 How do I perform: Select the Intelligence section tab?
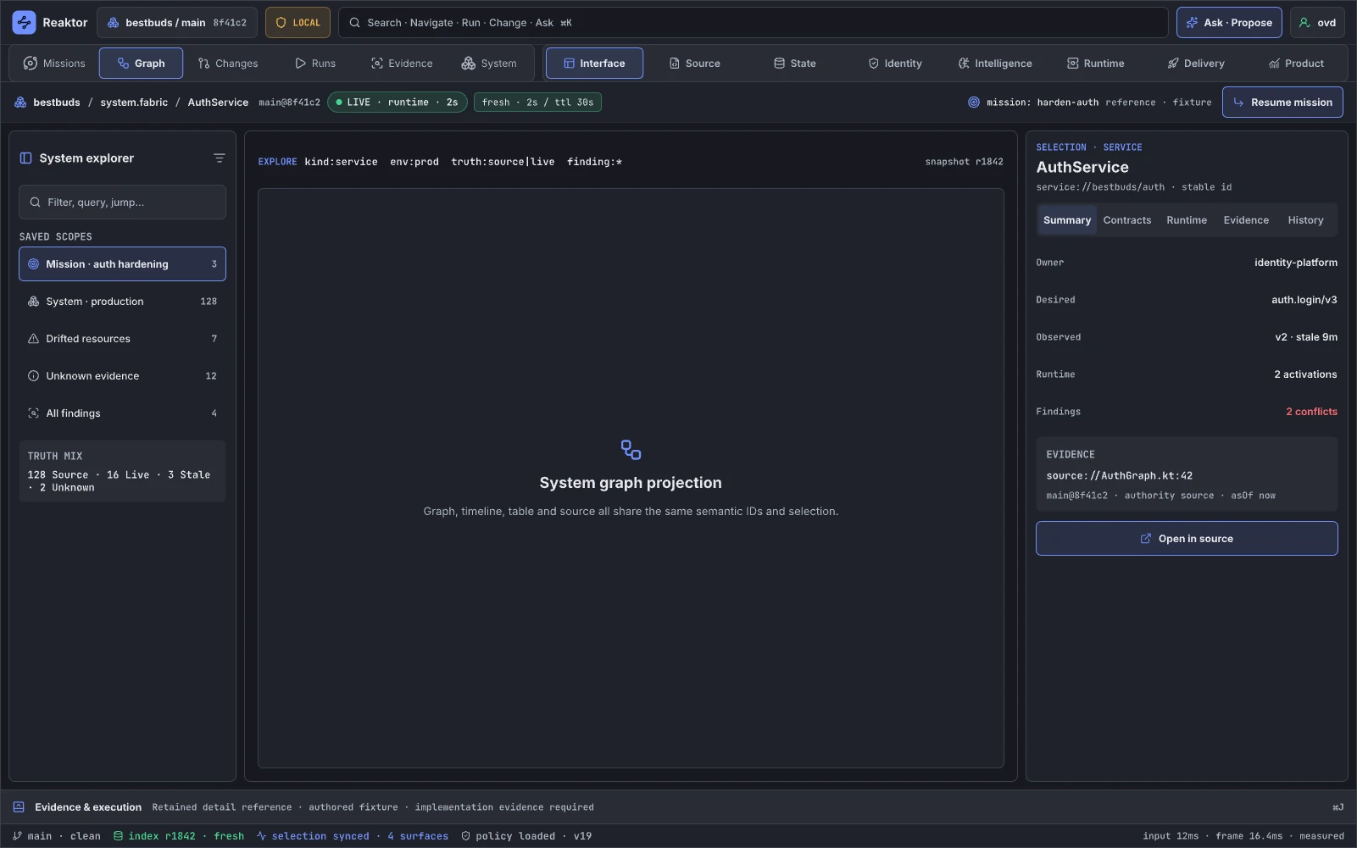click(x=995, y=64)
